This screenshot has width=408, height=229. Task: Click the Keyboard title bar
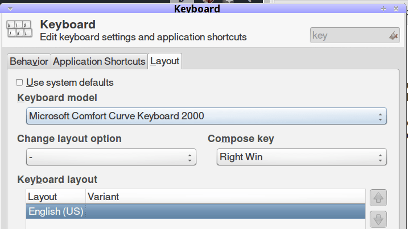196,9
